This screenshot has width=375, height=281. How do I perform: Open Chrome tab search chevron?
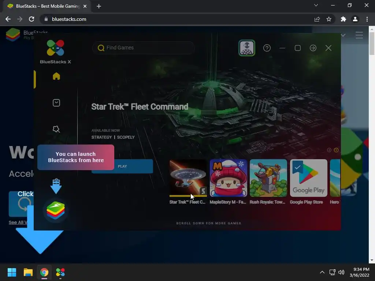316,5
